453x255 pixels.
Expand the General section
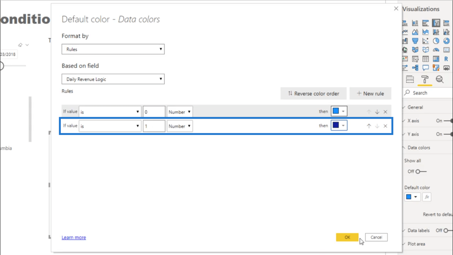tap(415, 107)
